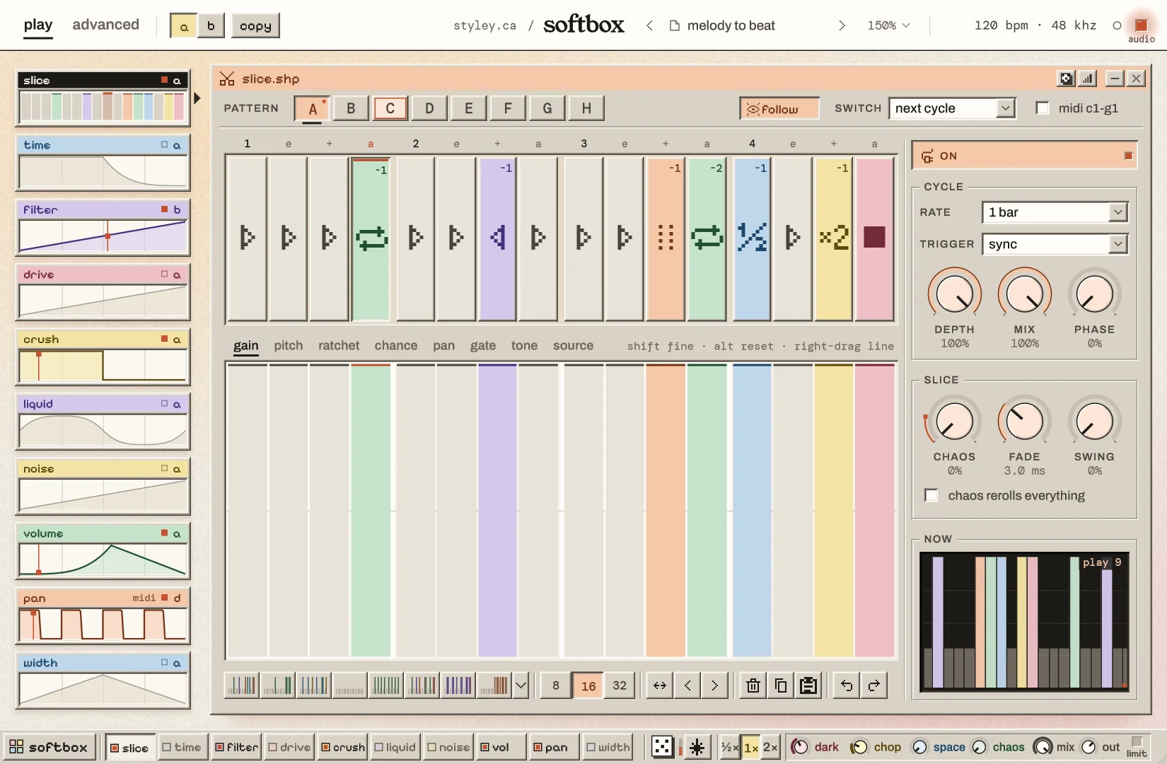Shift pattern left with the arrow
This screenshot has width=1167, height=764.
[687, 685]
